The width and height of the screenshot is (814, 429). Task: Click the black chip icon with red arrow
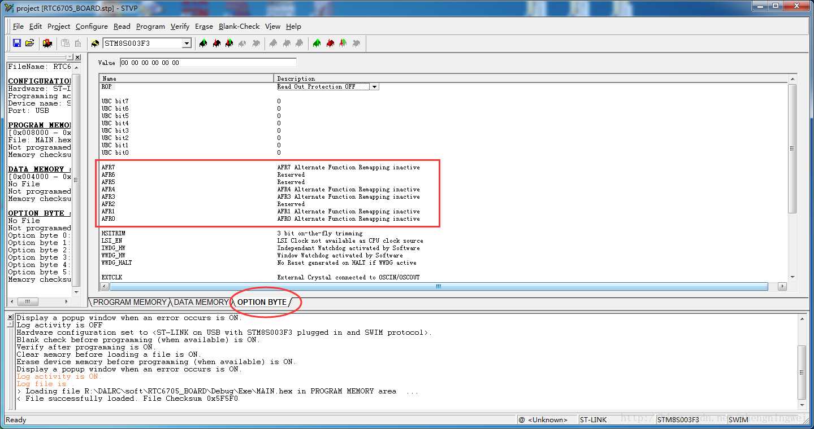click(216, 43)
